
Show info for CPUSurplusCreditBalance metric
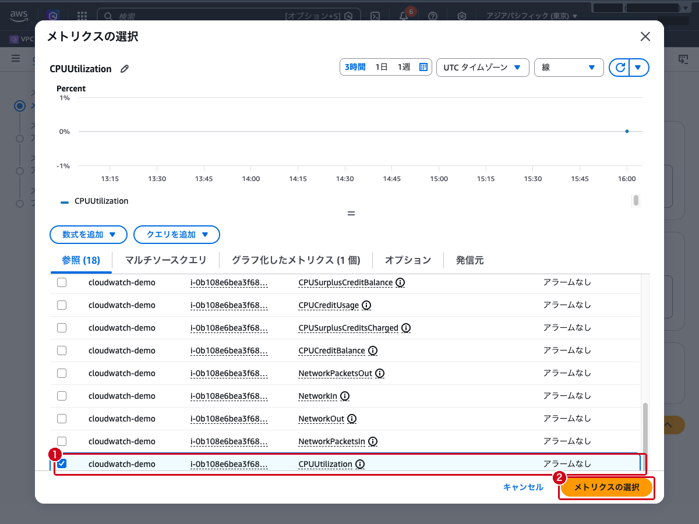coord(400,282)
